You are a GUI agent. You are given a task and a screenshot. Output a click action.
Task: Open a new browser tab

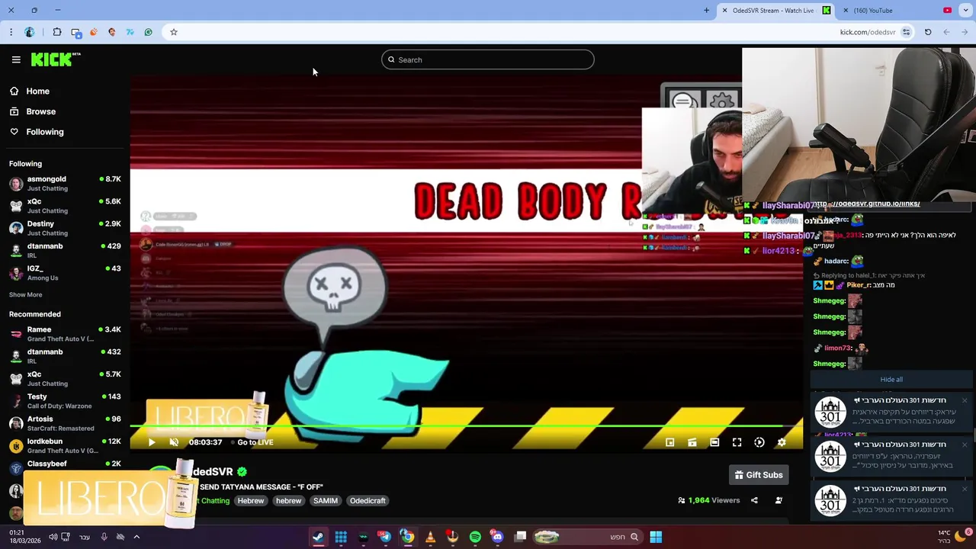tap(706, 11)
